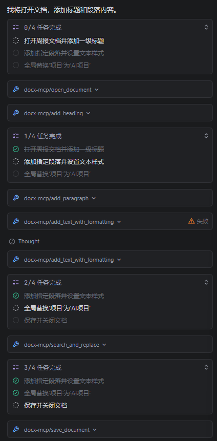The image size is (217, 441).
Task: Click the Thought brain icon
Action: (x=12, y=241)
